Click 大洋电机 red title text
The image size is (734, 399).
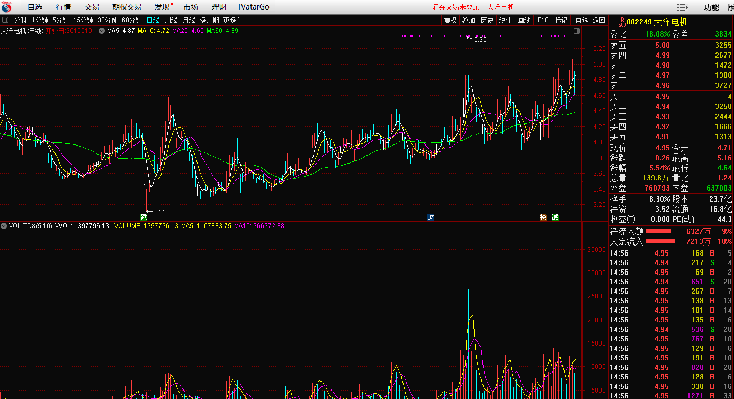tap(501, 7)
